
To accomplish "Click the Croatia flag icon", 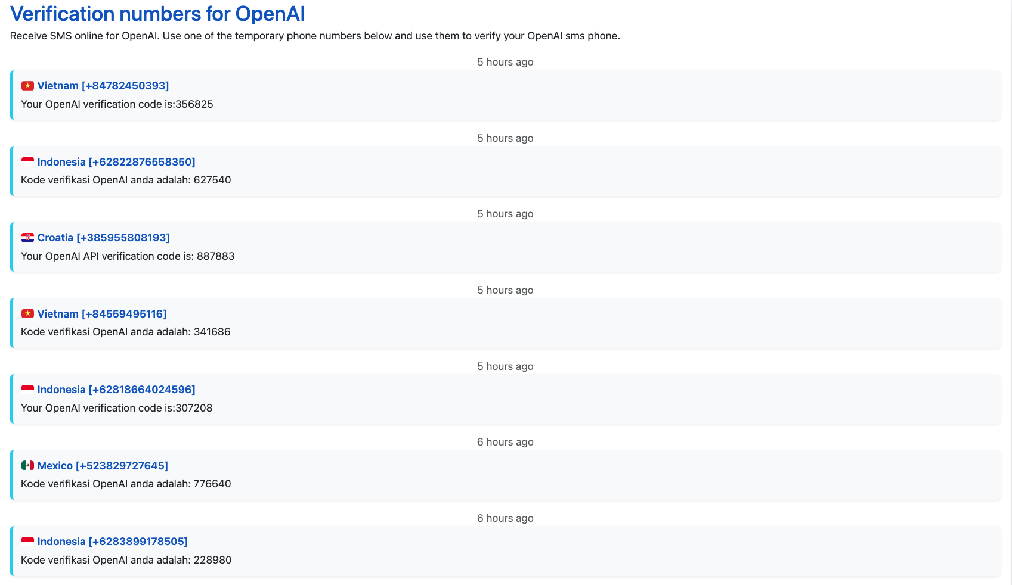I will point(27,238).
